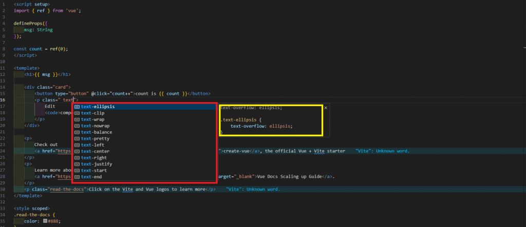Click the 'create-vue' link text
Screen dimensions: 526x227
click(x=236, y=151)
